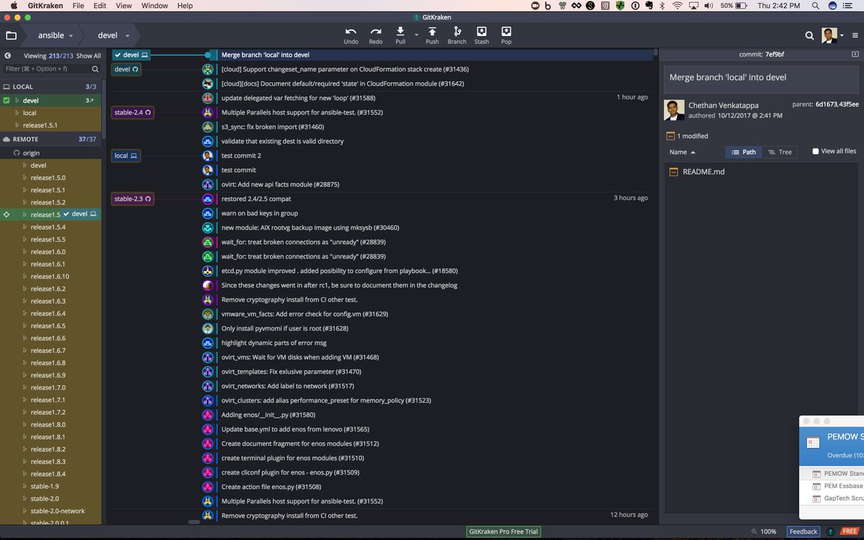Click the zoom 100% magnifier in status bar

click(752, 531)
